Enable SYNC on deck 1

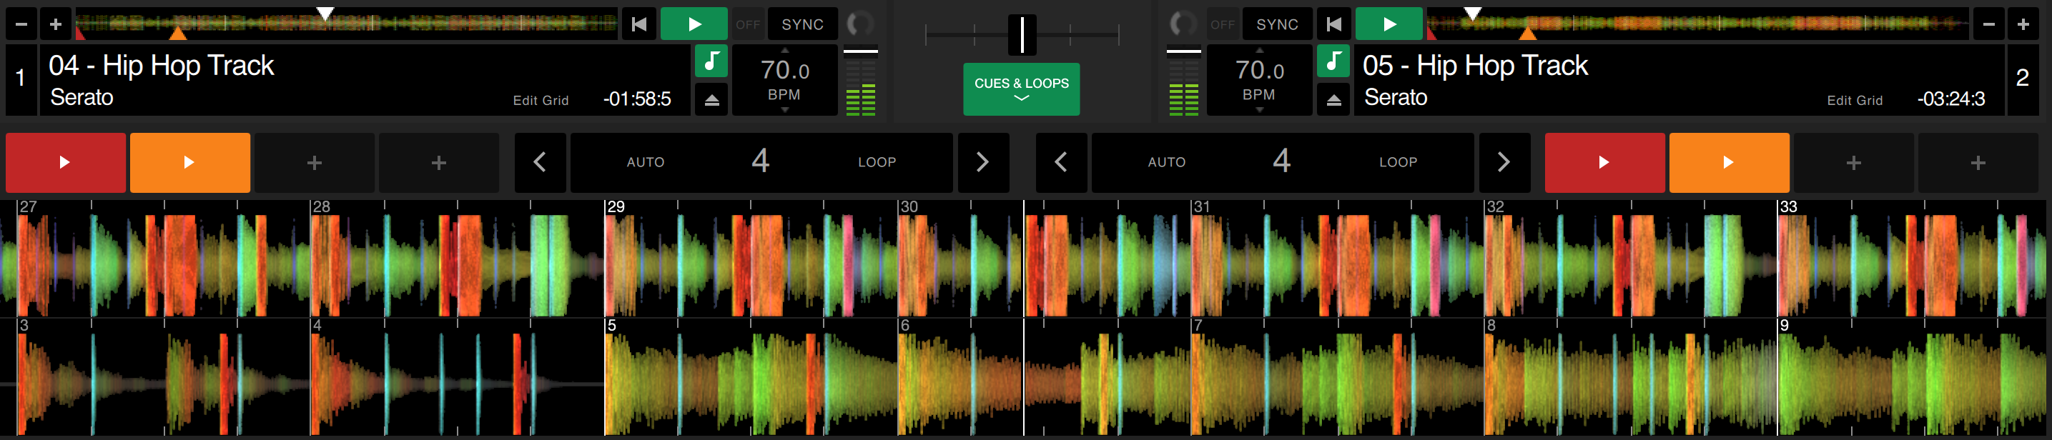(801, 24)
